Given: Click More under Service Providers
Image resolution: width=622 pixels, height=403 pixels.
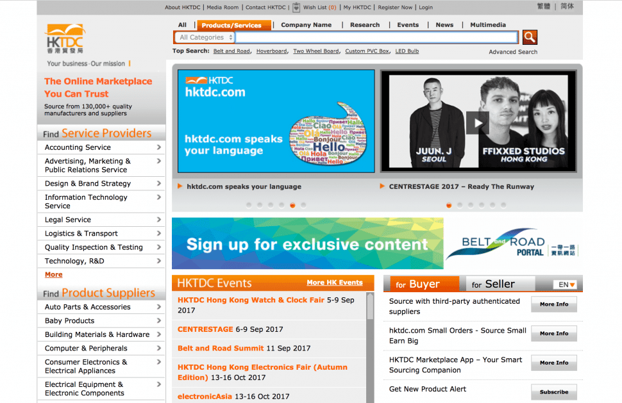Looking at the screenshot, I should coord(54,275).
